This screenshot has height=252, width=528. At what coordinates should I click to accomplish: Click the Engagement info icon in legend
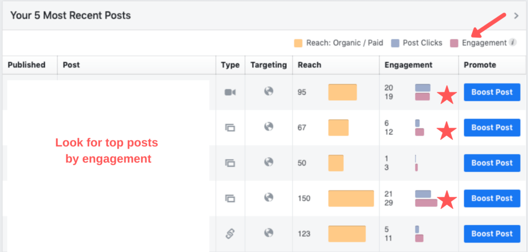pyautogui.click(x=513, y=43)
